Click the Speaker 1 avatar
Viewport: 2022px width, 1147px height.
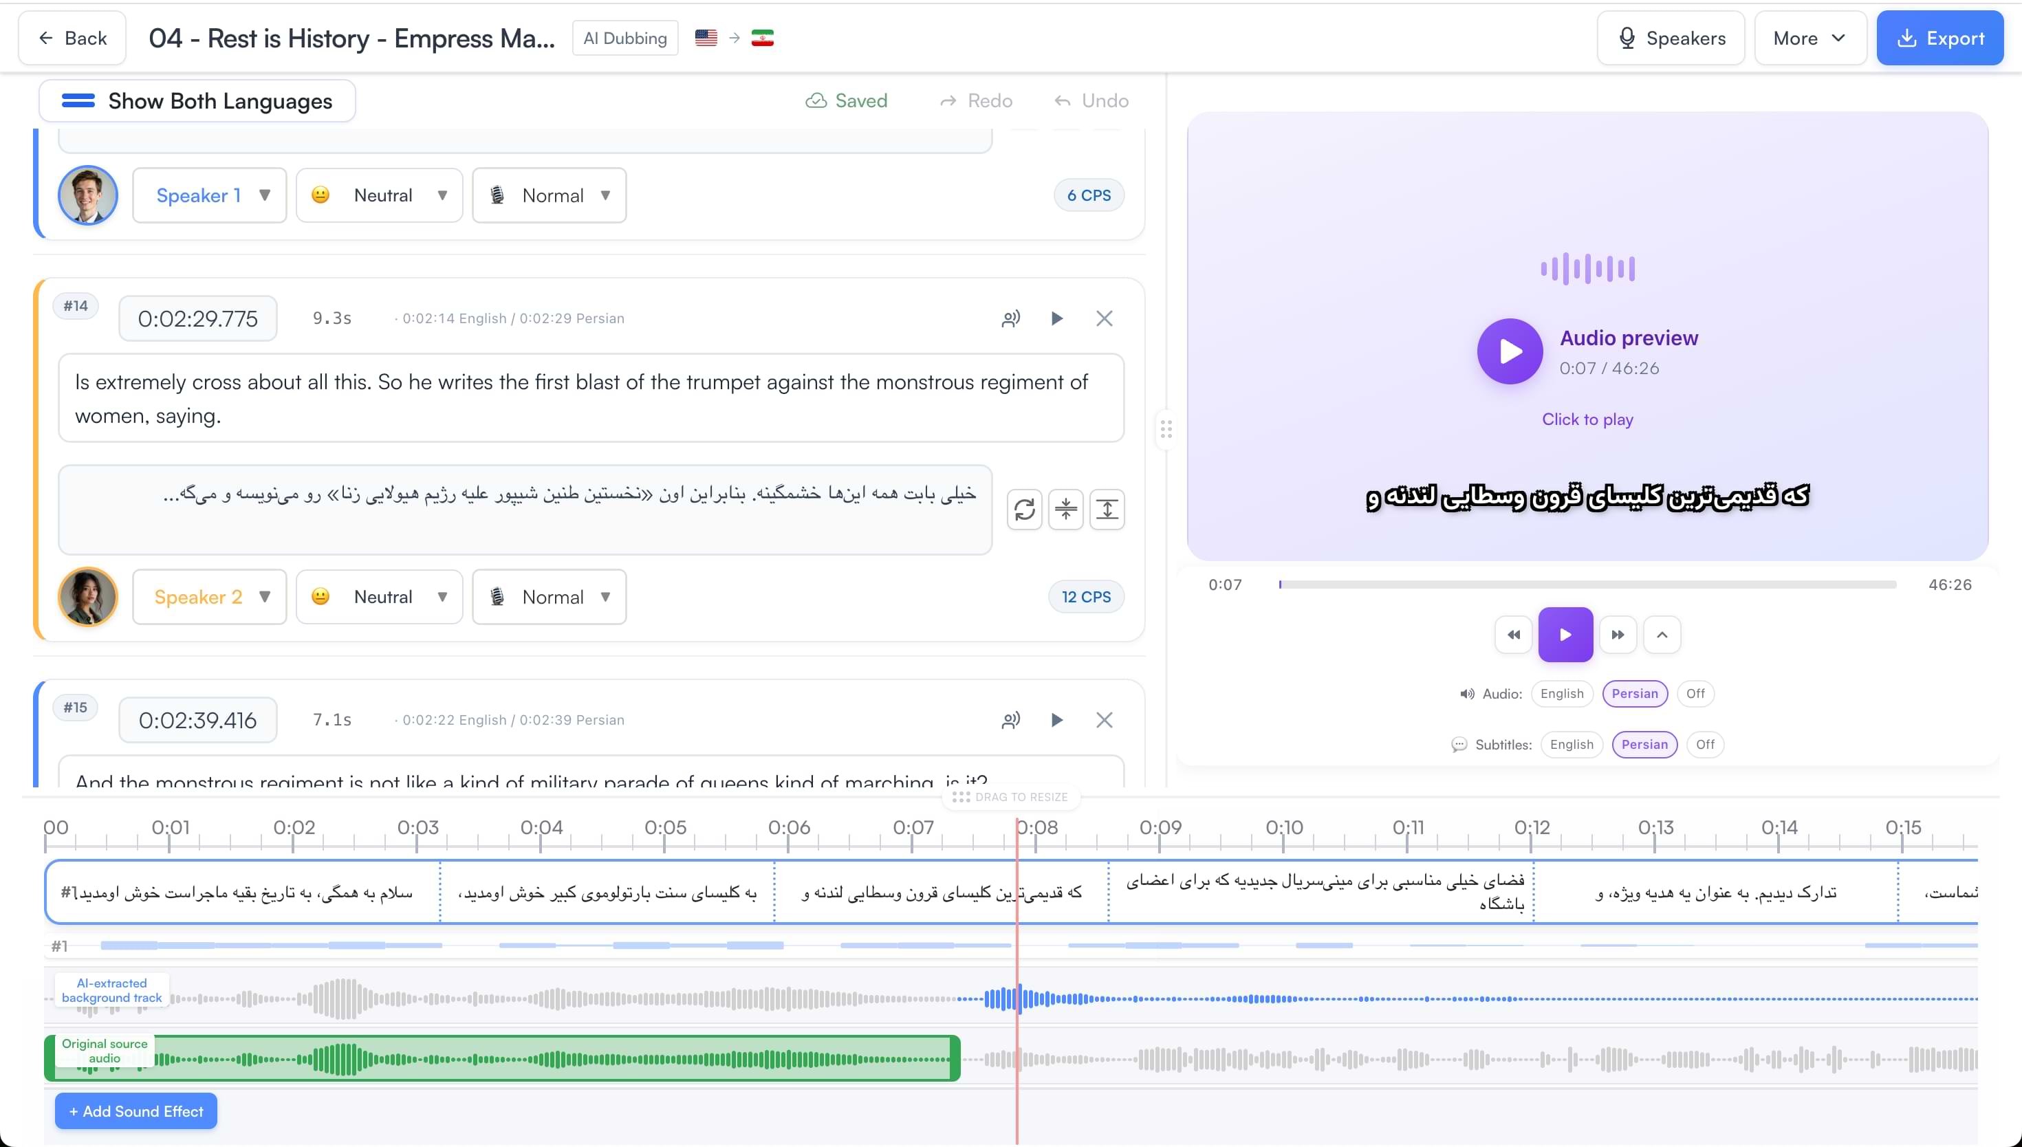(88, 195)
